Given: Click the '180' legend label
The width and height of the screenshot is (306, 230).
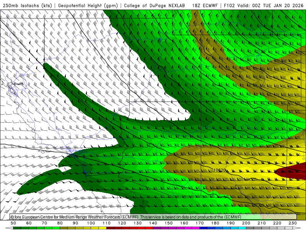Looking at the screenshot, I should pos(215,223).
